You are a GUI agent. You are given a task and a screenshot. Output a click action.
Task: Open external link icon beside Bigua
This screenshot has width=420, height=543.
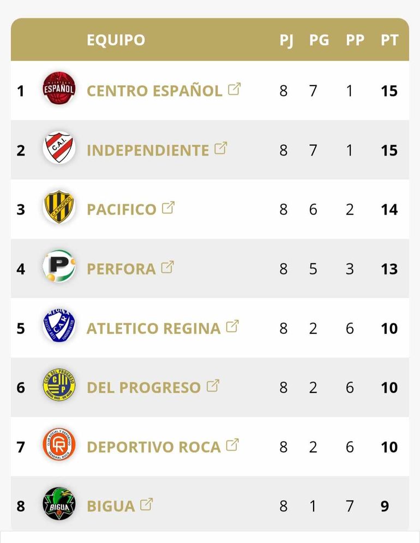(x=146, y=504)
